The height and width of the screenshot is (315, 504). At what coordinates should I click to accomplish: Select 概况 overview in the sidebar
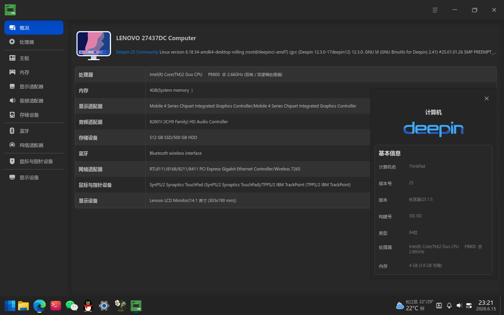[x=34, y=28]
